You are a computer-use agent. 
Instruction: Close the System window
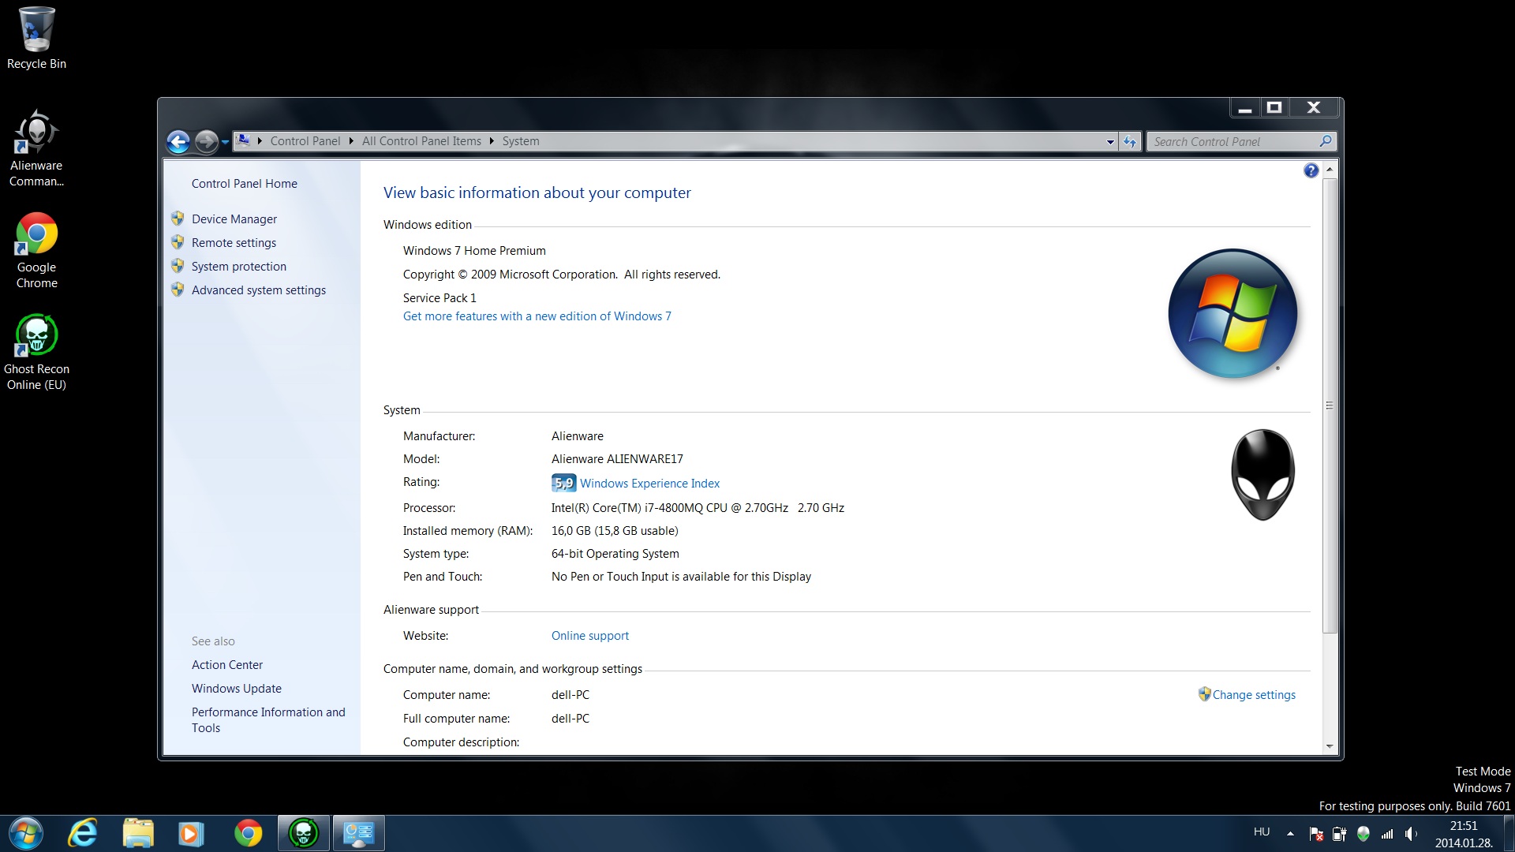1314,107
